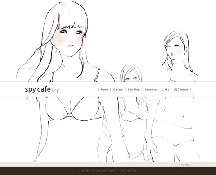Open the Links page
This screenshot has width=216, height=175.
pos(165,90)
